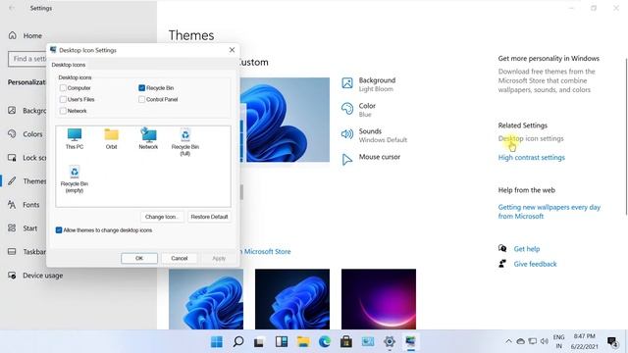Click the network icon in system tray
Screen dimensions: 628x353
pyautogui.click(x=532, y=341)
